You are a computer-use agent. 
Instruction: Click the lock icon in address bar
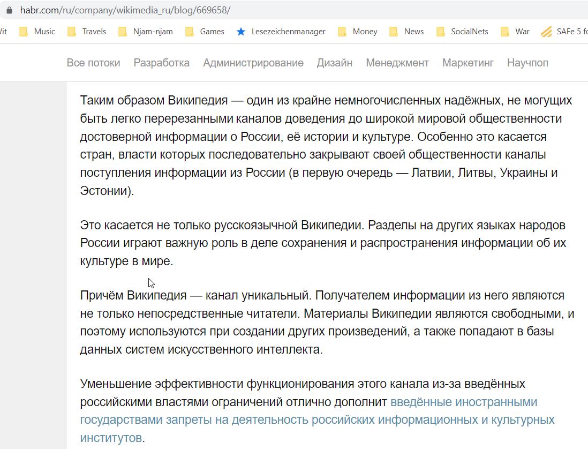pos(10,10)
